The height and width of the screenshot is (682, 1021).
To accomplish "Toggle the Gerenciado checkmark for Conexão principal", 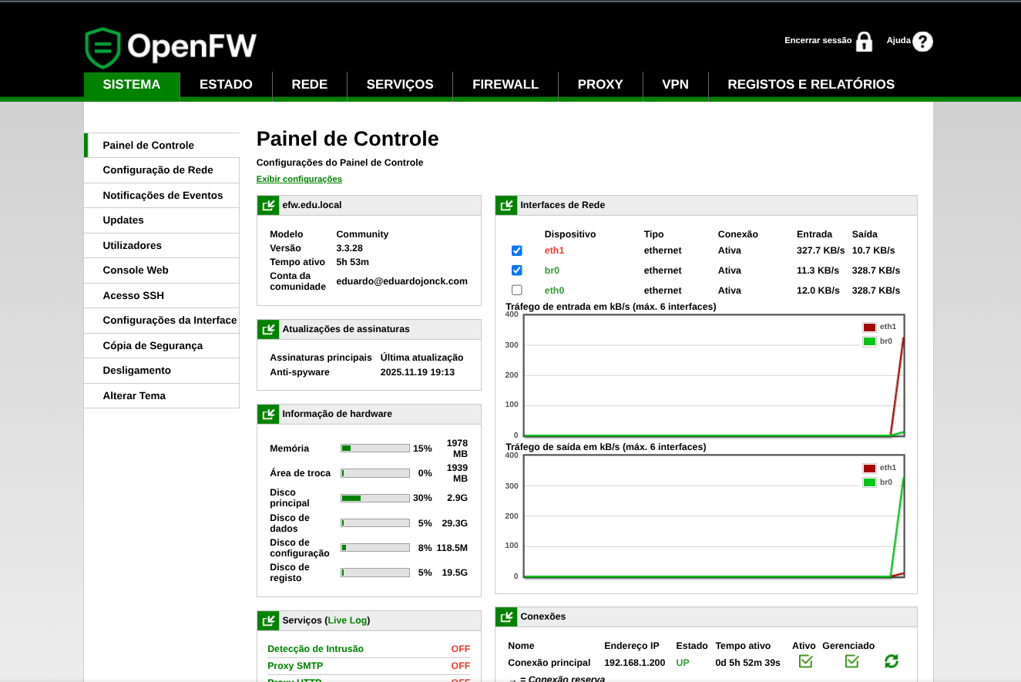I will coord(851,661).
